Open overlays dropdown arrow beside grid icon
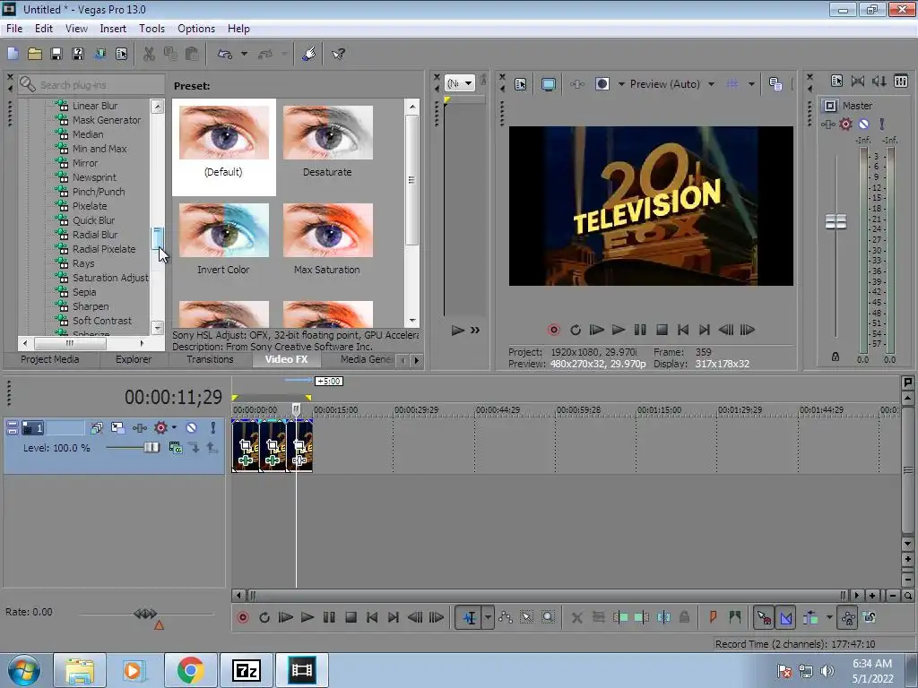Screen dimensions: 918x688 751,84
